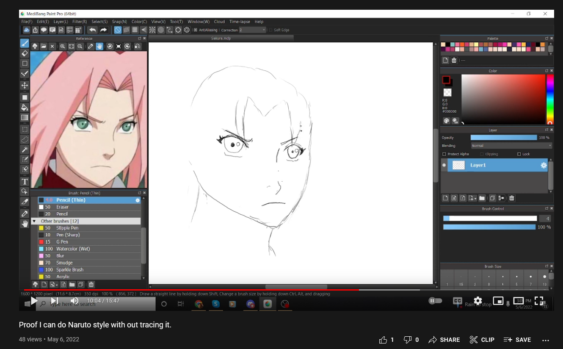
Task: Collapse the Other brushes group
Action: [34, 221]
